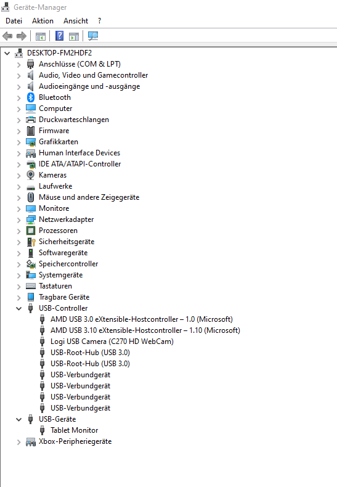The height and width of the screenshot is (487, 337).
Task: Collapse the USB-Geräte category
Action: (x=19, y=419)
